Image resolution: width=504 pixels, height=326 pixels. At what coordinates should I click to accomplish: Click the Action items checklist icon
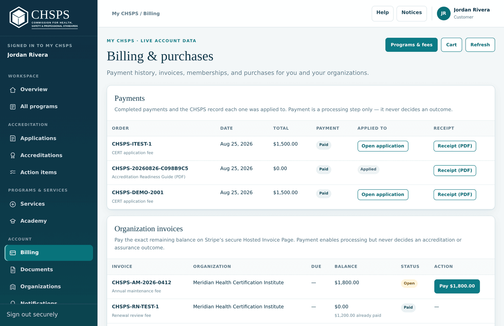(13, 172)
